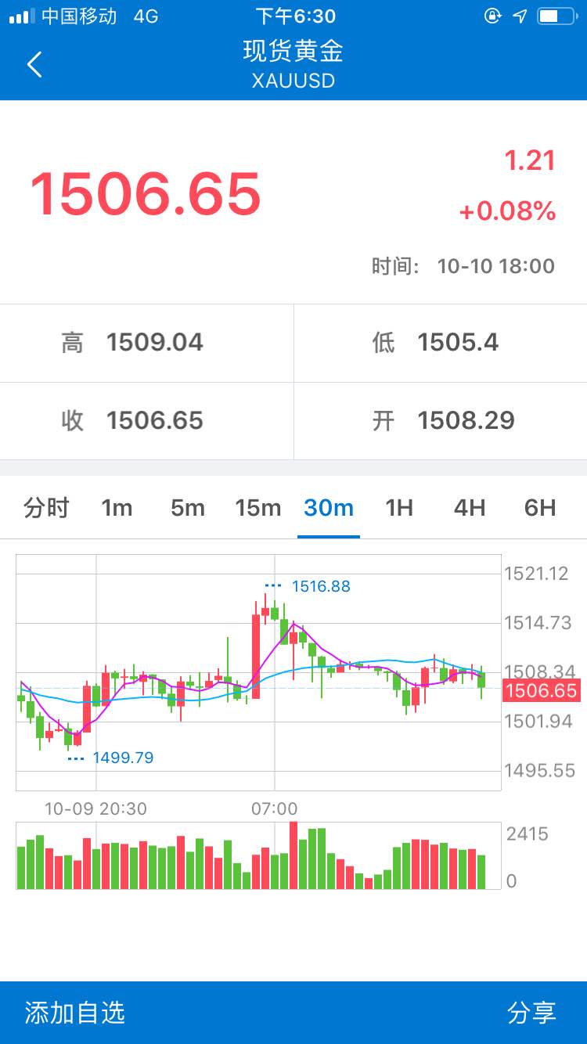587x1044 pixels.
Task: Tap the rotation lock status icon
Action: [x=492, y=16]
